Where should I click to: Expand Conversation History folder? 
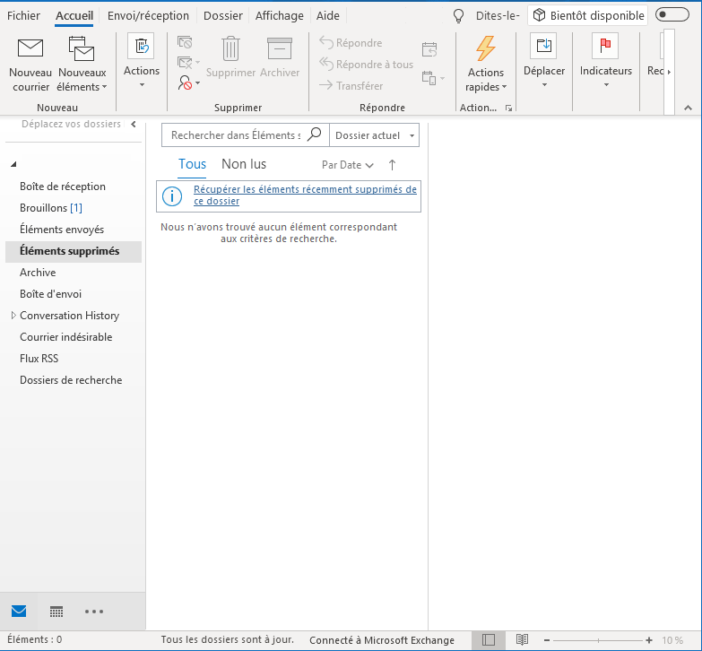tap(13, 316)
